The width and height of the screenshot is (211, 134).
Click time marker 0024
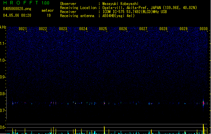[83, 29]
